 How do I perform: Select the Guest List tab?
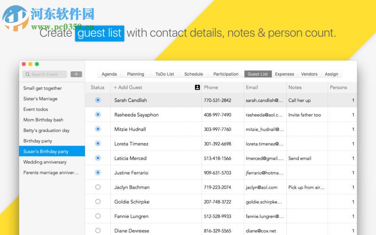click(x=258, y=74)
